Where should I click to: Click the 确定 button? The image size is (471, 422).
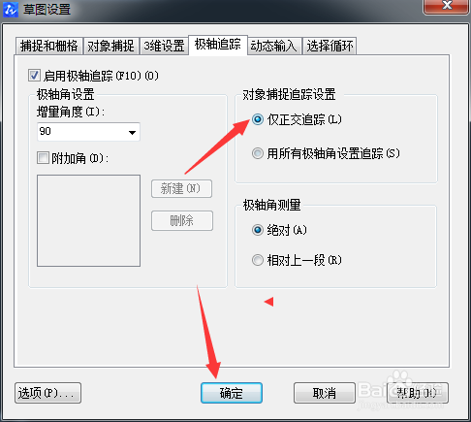click(232, 393)
